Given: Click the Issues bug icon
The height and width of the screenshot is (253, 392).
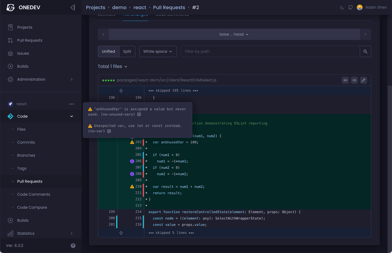Looking at the screenshot, I should point(10,53).
